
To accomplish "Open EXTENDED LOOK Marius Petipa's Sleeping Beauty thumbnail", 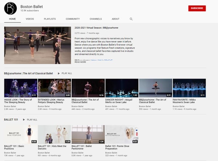I will tap(54, 88).
